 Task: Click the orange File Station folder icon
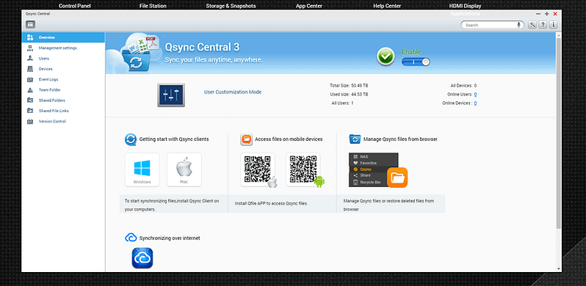pyautogui.click(x=397, y=177)
